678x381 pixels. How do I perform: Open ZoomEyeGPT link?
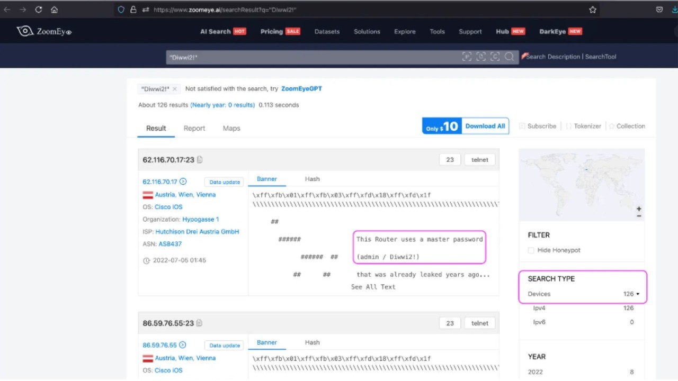click(x=301, y=89)
